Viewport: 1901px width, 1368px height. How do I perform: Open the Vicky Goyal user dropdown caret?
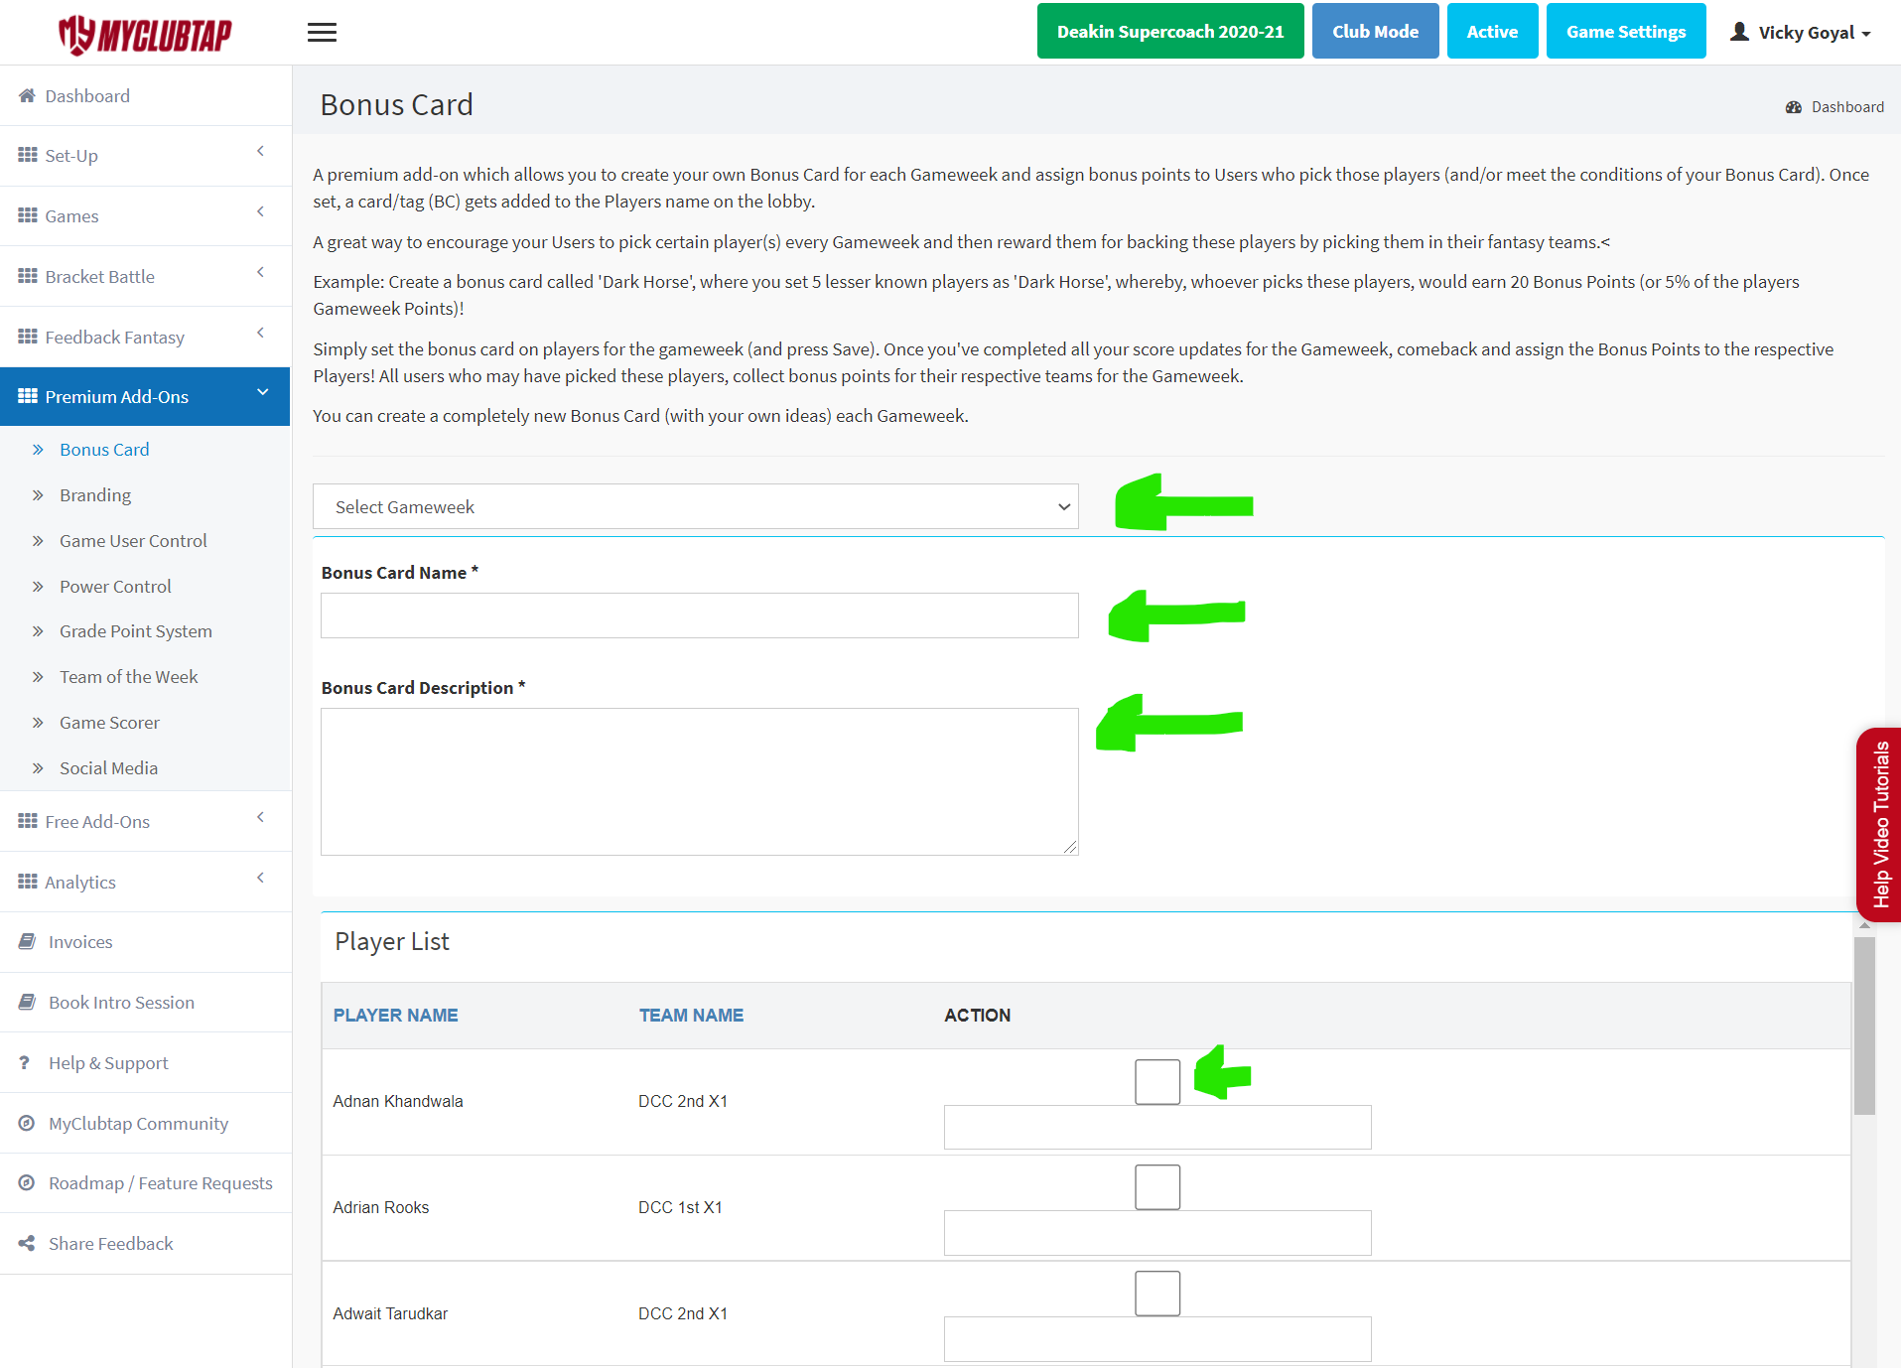(1866, 34)
